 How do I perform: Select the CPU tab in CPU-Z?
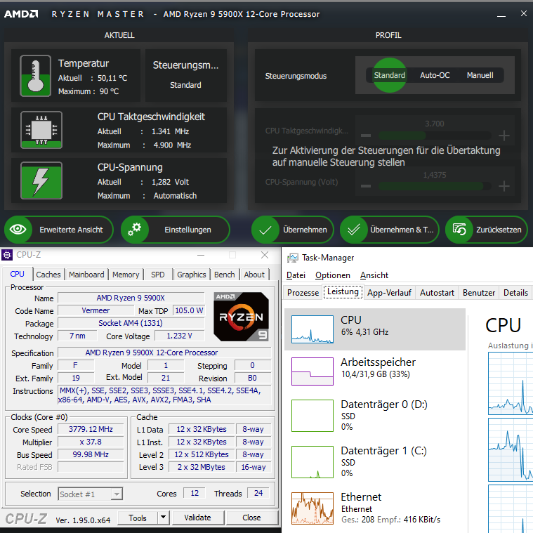[17, 274]
